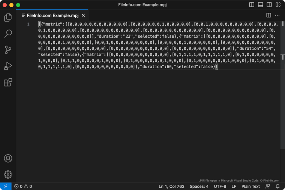Close the FileInfo.com Example.mpj tab
This screenshot has width=285, height=190.
(83, 15)
